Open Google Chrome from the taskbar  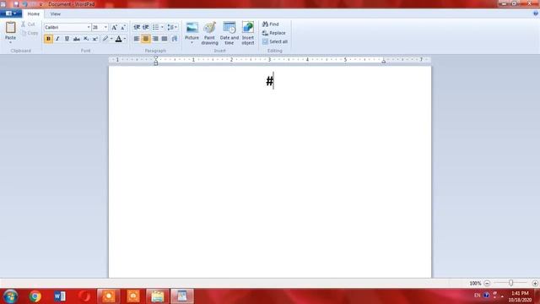tap(35, 296)
